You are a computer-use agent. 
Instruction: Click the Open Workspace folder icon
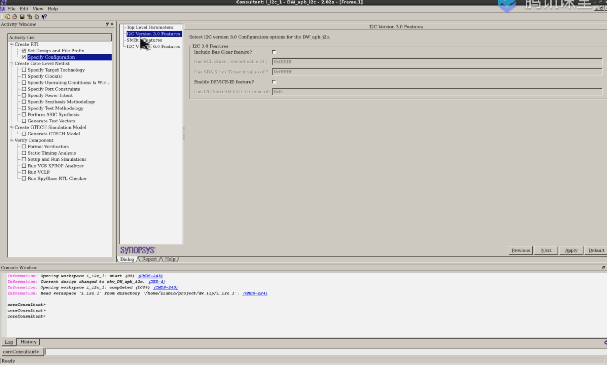point(15,16)
